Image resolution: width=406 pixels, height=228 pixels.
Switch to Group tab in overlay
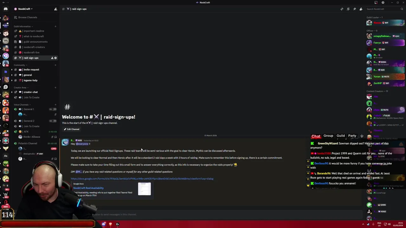[x=328, y=136]
